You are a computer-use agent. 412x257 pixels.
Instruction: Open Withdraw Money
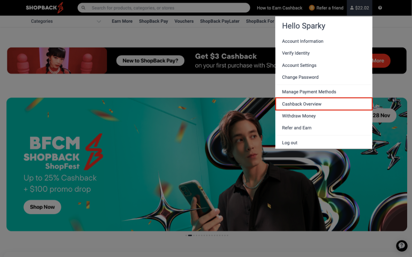(x=299, y=116)
